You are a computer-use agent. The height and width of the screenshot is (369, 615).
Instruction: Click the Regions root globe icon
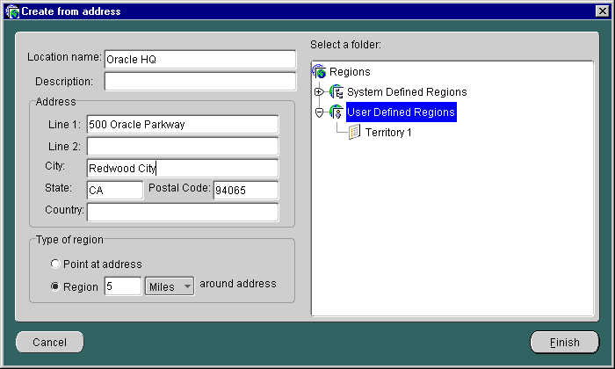[x=319, y=71]
